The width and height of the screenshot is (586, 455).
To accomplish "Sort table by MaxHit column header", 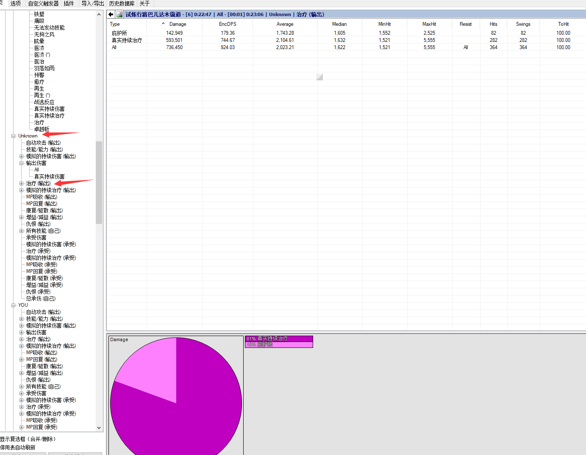I will tap(429, 24).
